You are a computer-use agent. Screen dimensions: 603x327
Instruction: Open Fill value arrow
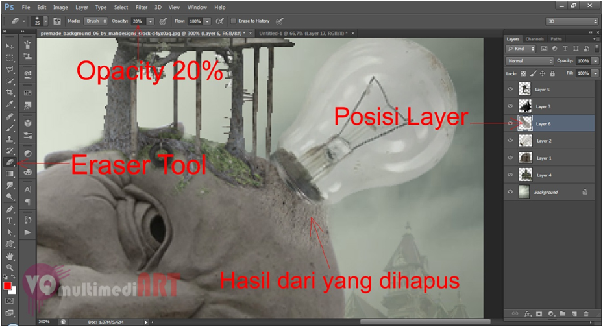pyautogui.click(x=595, y=73)
